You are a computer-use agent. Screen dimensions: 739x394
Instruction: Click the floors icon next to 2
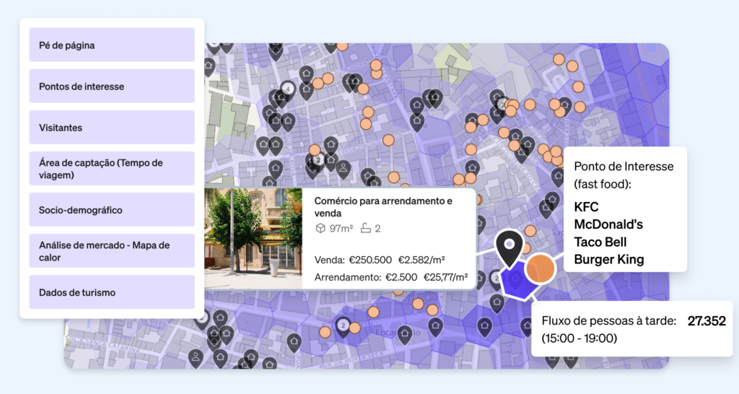[366, 229]
